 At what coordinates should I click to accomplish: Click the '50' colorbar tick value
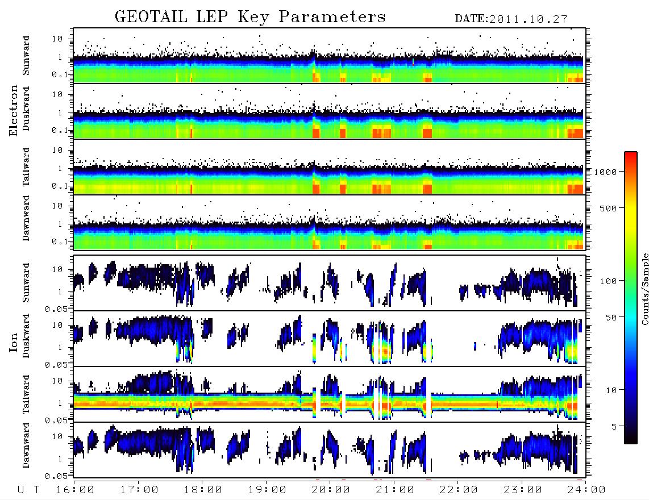tap(611, 318)
